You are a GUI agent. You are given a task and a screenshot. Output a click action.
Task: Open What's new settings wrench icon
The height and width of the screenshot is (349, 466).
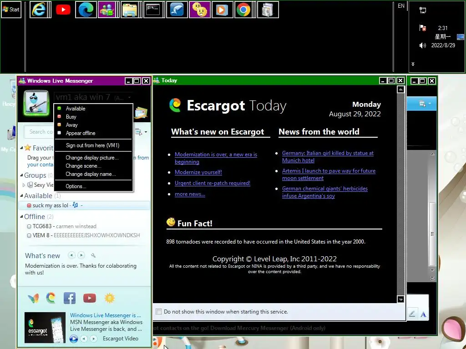click(x=93, y=255)
